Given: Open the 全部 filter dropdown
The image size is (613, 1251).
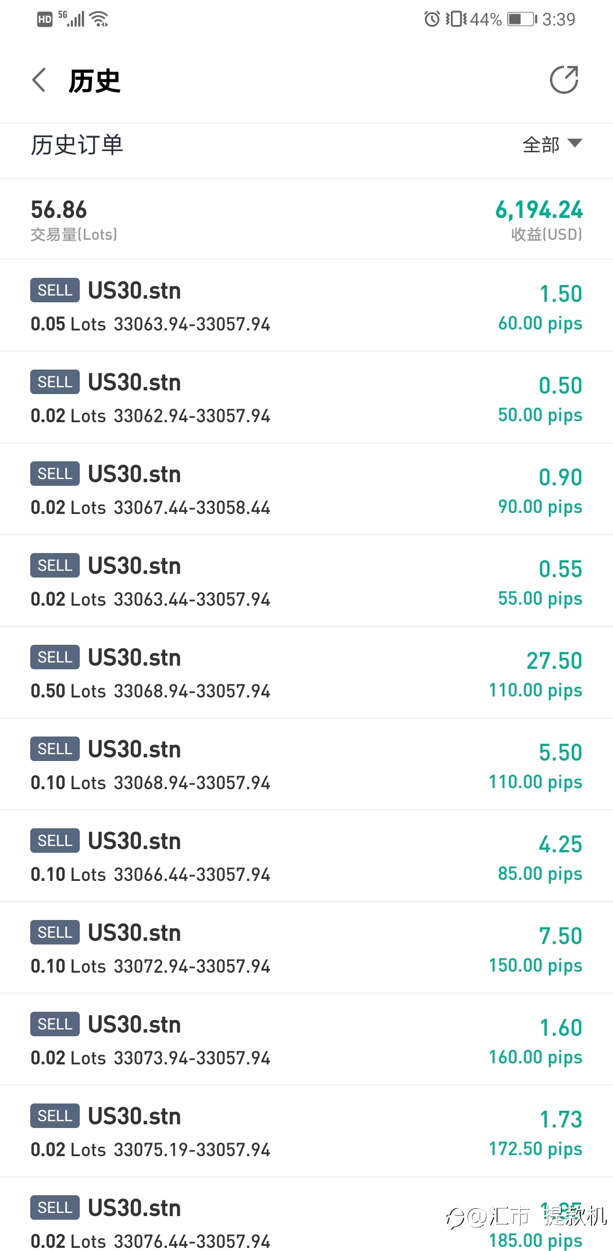Looking at the screenshot, I should pos(551,144).
